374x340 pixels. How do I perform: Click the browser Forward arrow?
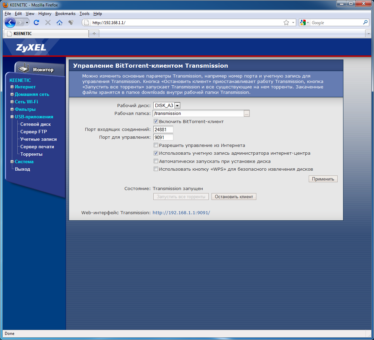(21, 23)
